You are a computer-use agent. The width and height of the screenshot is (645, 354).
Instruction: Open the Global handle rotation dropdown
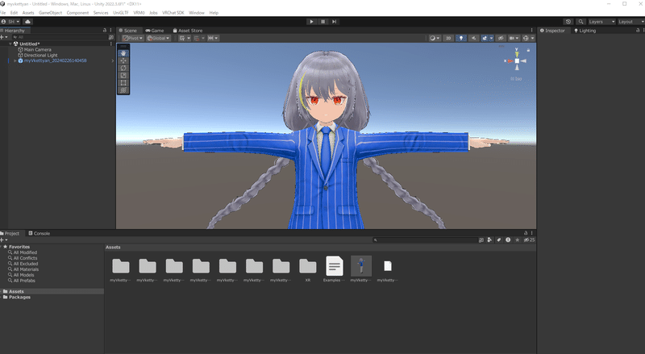coord(158,38)
